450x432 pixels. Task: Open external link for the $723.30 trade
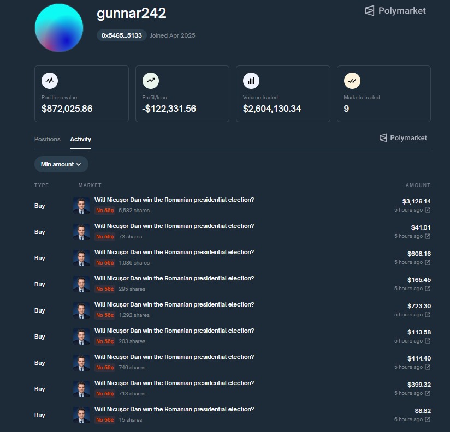[428, 315]
